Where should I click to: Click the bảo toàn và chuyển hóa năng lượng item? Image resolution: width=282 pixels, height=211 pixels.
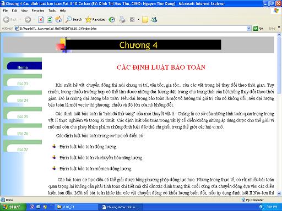(101, 158)
